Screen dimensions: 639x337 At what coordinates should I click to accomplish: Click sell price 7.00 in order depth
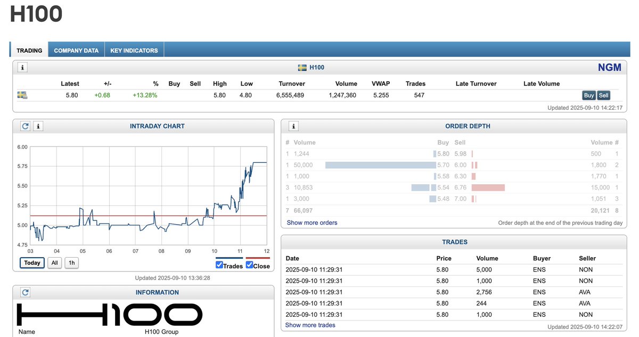[x=460, y=199]
